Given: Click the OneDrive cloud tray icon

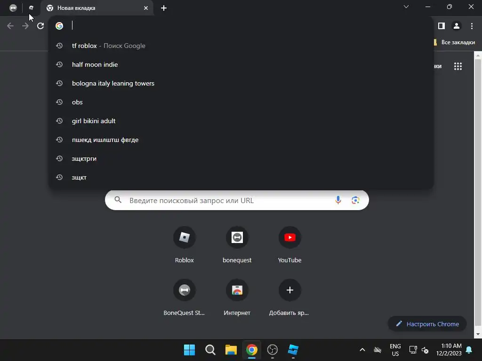Looking at the screenshot, I should tap(378, 350).
